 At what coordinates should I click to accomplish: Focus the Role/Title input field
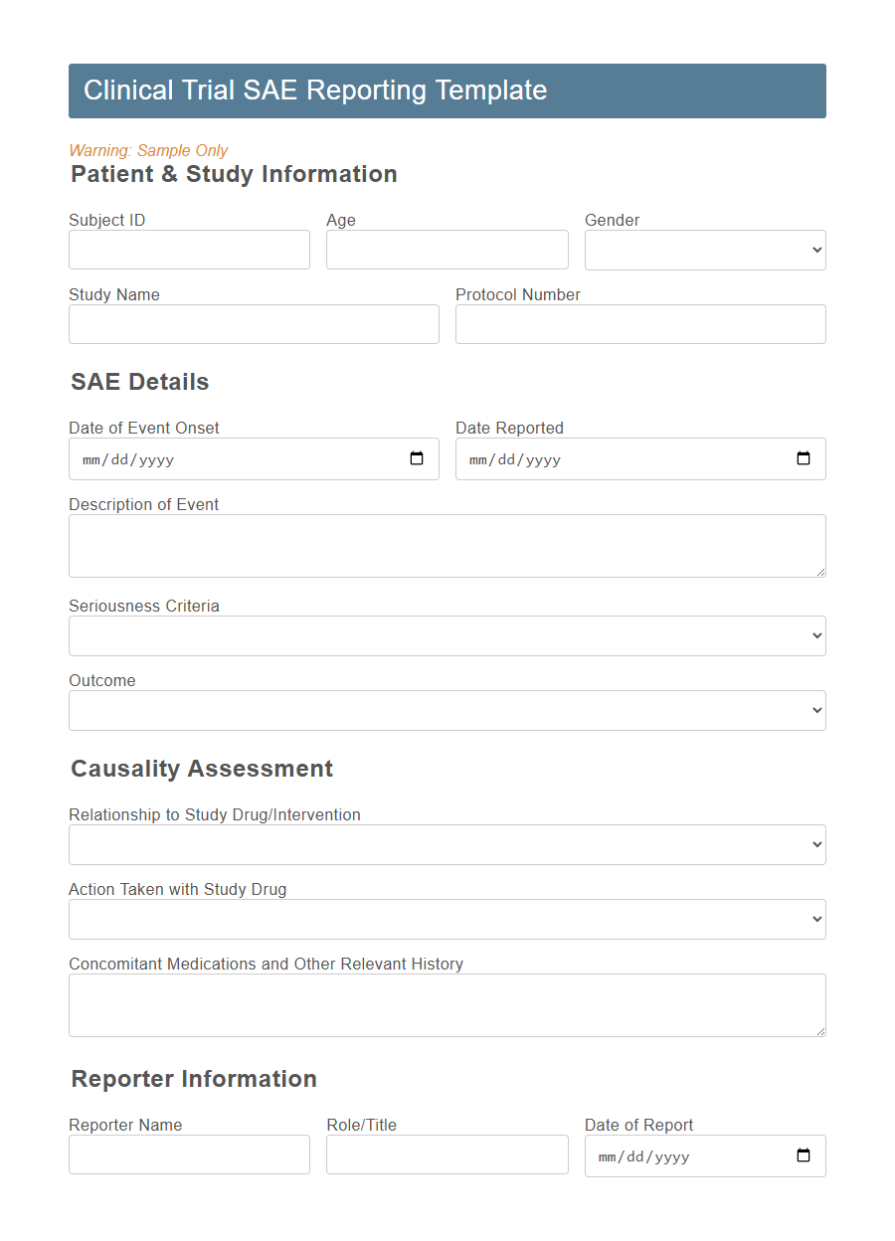click(447, 1154)
